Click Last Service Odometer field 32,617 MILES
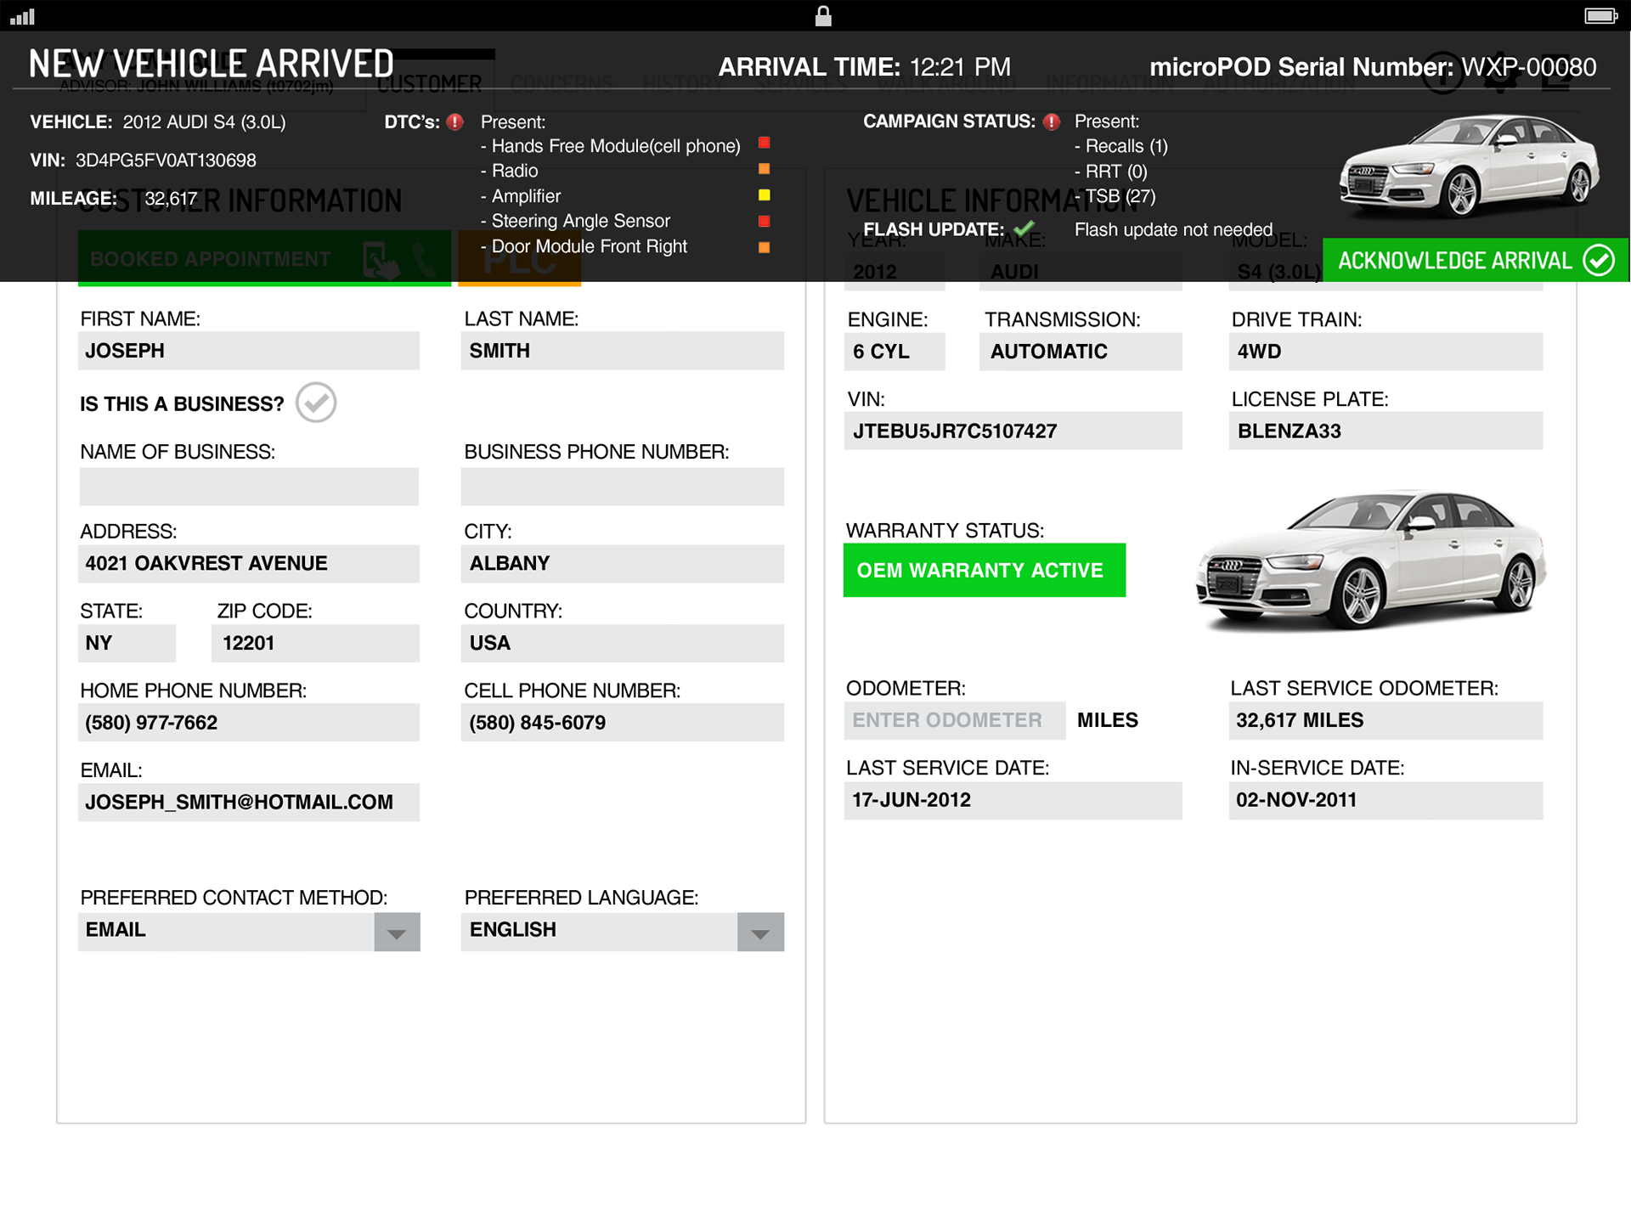 point(1386,720)
